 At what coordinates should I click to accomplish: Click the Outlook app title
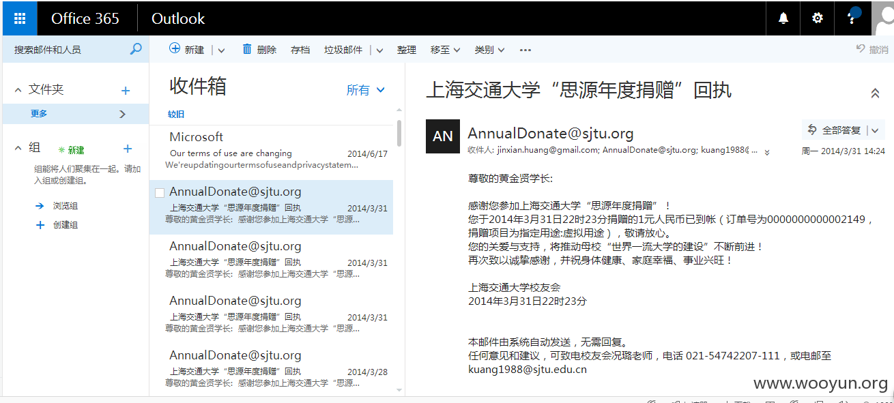(178, 18)
